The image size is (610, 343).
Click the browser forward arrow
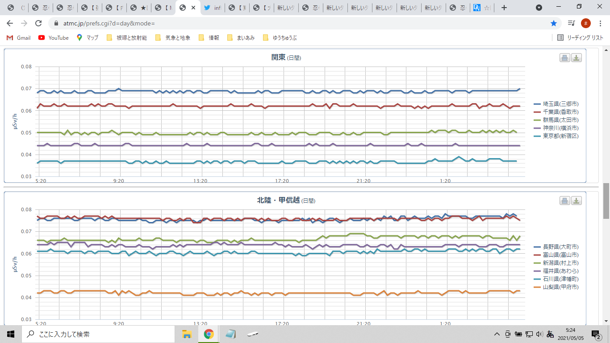pyautogui.click(x=24, y=23)
